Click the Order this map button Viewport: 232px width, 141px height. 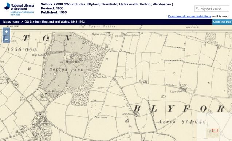pyautogui.click(x=222, y=22)
